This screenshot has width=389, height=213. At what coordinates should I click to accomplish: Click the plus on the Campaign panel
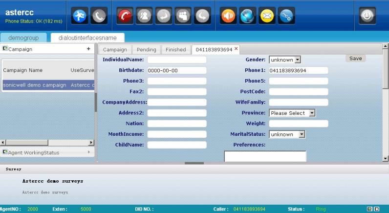[x=88, y=49]
